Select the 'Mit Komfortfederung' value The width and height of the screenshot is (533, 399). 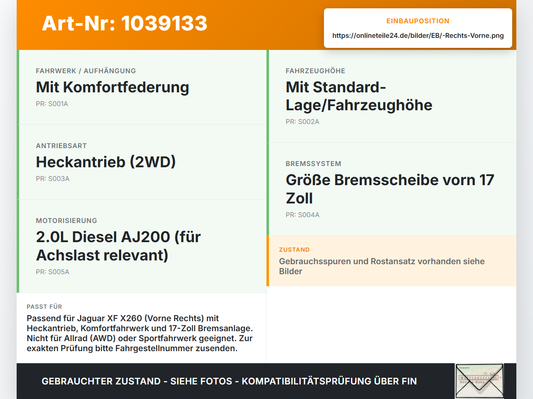coord(112,87)
